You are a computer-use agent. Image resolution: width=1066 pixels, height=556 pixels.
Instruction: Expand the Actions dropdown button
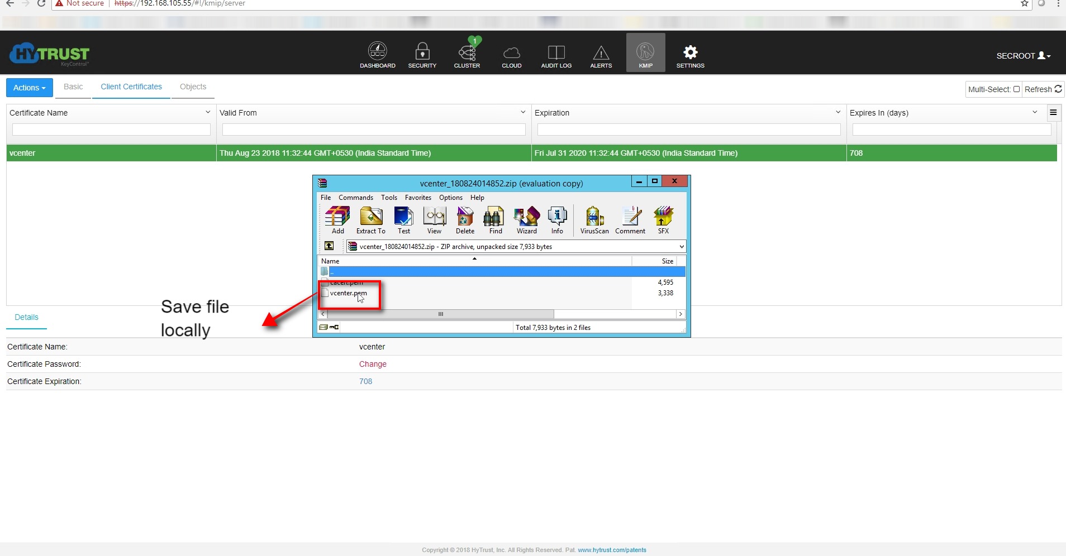coord(30,88)
